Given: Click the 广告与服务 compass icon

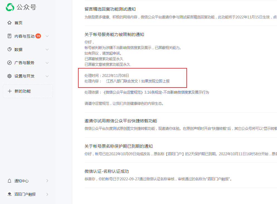Looking at the screenshot, I should point(9,63).
